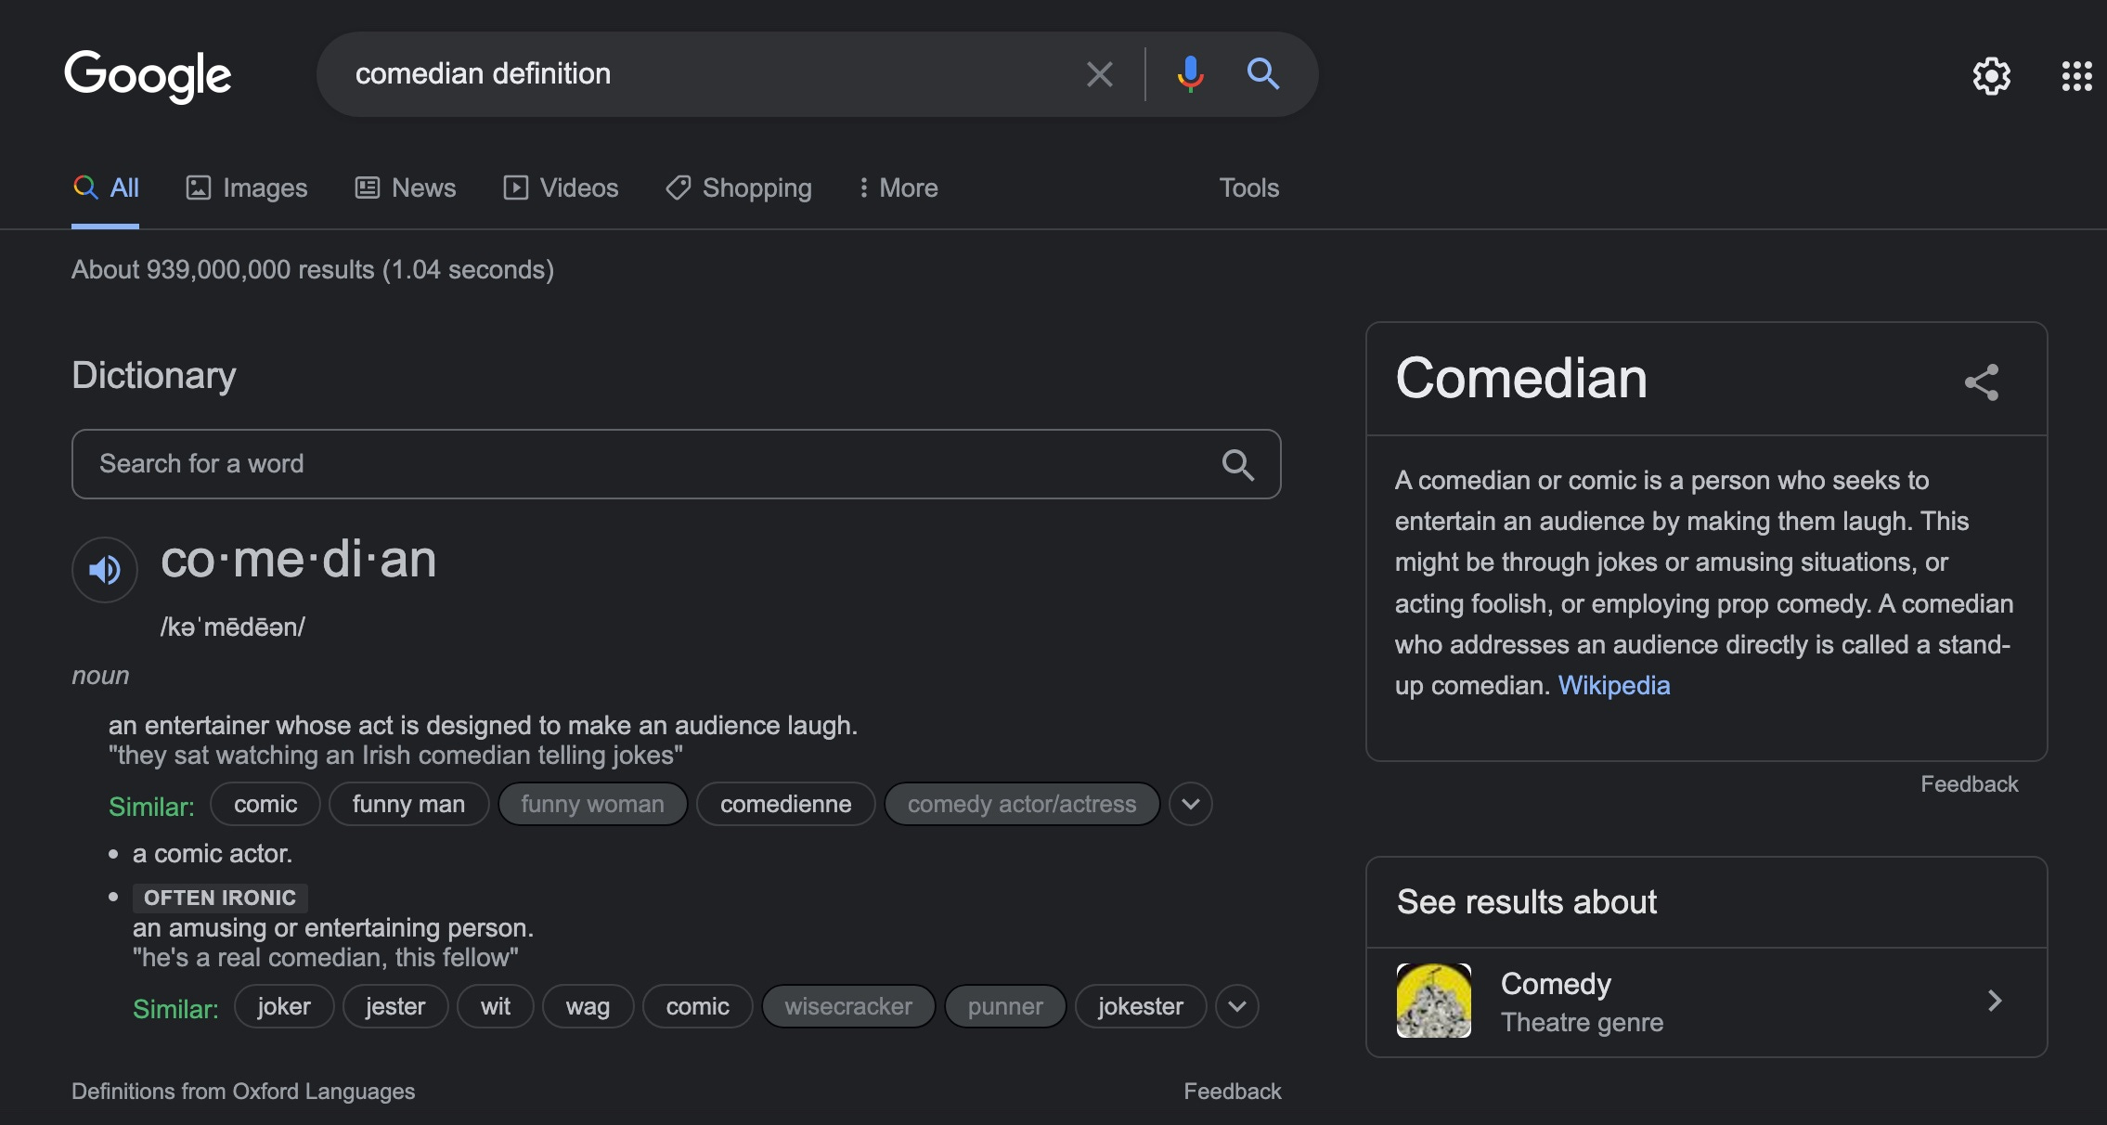Click the microphone icon for voice search
Viewport: 2107px width, 1125px height.
1191,74
